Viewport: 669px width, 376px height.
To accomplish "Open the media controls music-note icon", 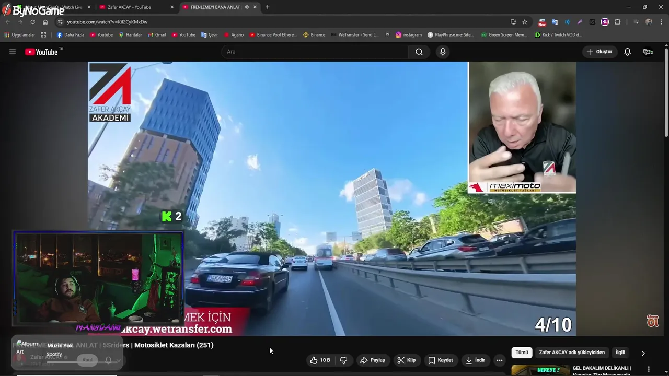I will point(636,22).
